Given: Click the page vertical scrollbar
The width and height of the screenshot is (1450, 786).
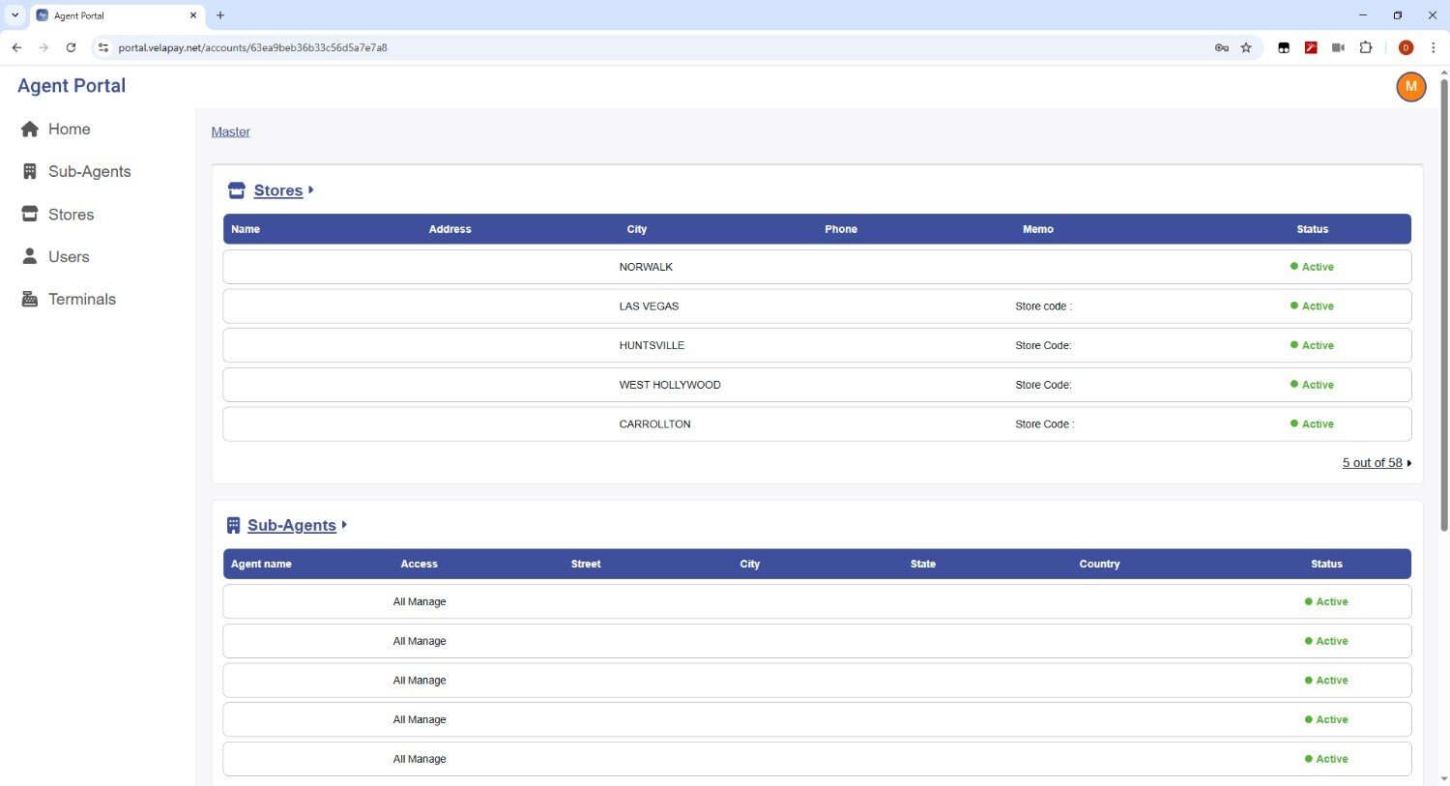Looking at the screenshot, I should [x=1443, y=309].
